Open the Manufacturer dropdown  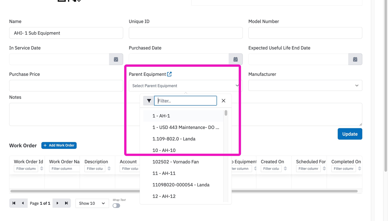[305, 86]
